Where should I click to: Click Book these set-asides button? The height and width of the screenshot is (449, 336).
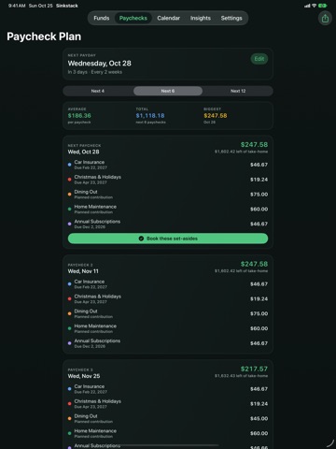(x=168, y=239)
